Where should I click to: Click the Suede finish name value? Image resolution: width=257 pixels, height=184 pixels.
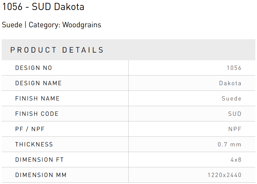pyautogui.click(x=231, y=98)
